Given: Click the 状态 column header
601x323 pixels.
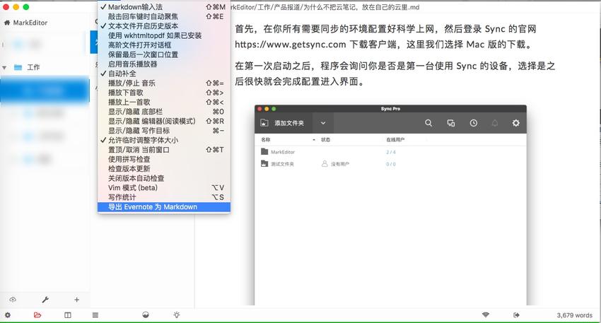Looking at the screenshot, I should click(325, 139).
